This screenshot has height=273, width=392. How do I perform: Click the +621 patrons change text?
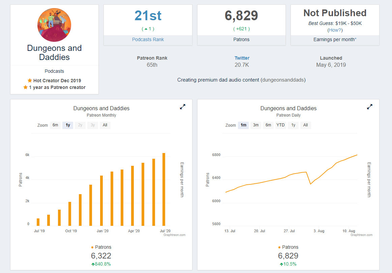(241, 29)
